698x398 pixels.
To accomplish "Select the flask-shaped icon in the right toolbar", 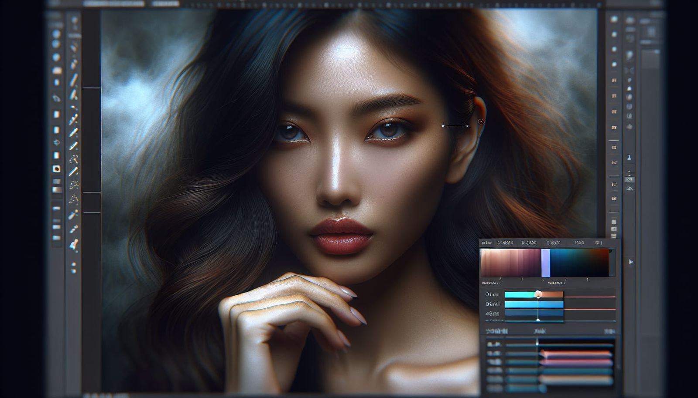I will [629, 158].
